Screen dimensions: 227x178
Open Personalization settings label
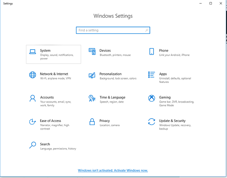pyautogui.click(x=110, y=74)
